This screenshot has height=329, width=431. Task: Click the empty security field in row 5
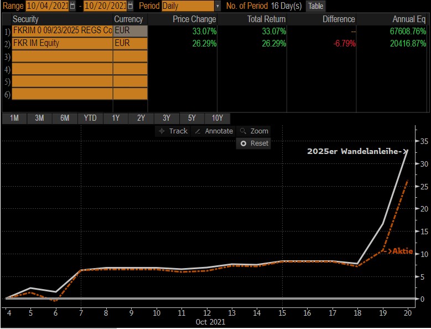point(62,81)
